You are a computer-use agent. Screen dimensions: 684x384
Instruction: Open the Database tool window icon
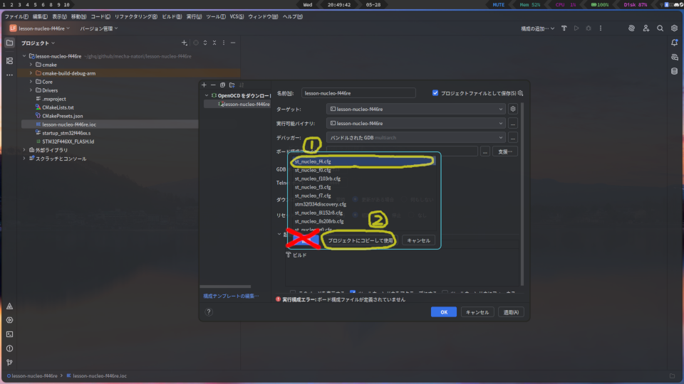click(x=675, y=71)
